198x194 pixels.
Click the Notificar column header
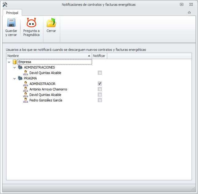click(x=99, y=56)
